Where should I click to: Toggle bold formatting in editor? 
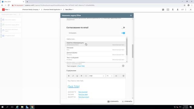pyautogui.click(x=69, y=76)
